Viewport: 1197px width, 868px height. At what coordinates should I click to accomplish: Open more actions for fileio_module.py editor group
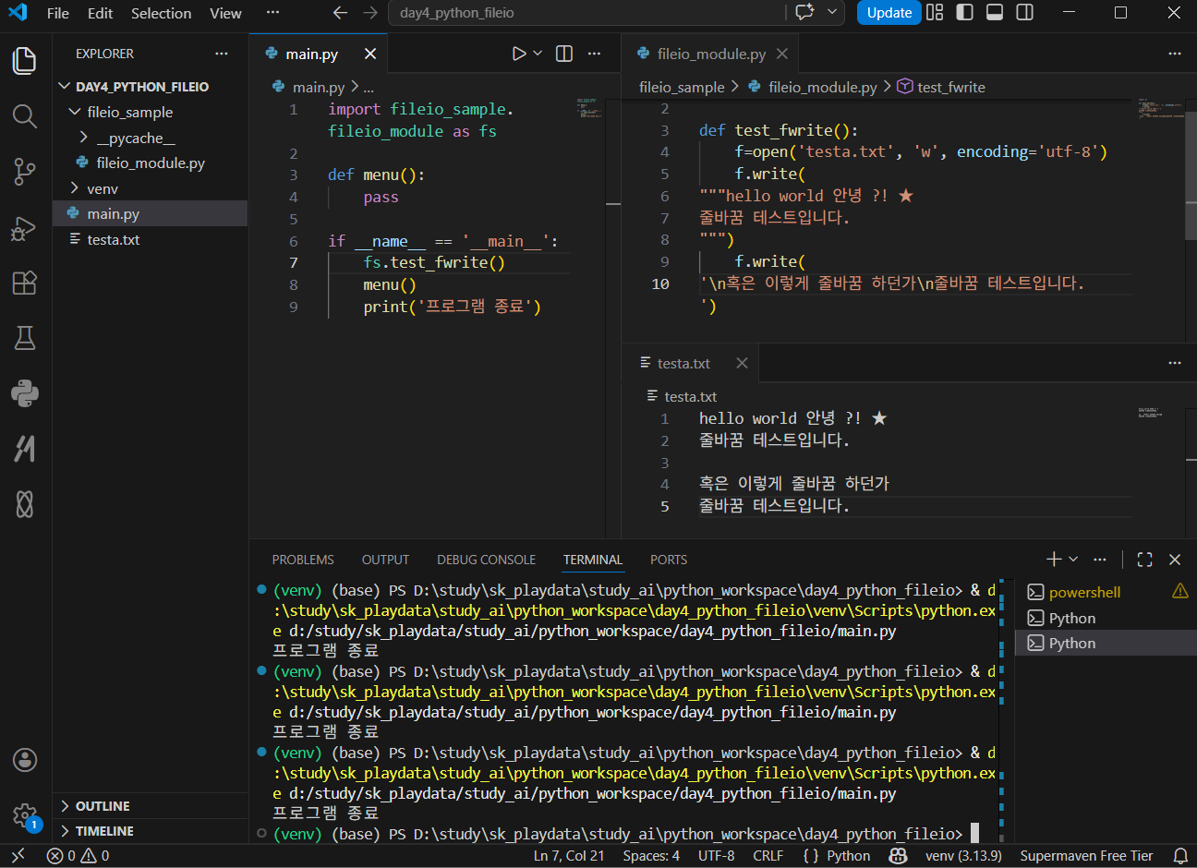coord(1175,54)
